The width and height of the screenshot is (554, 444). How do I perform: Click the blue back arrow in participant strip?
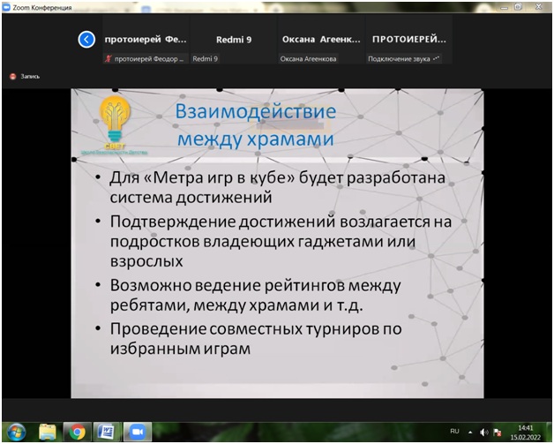tap(86, 39)
